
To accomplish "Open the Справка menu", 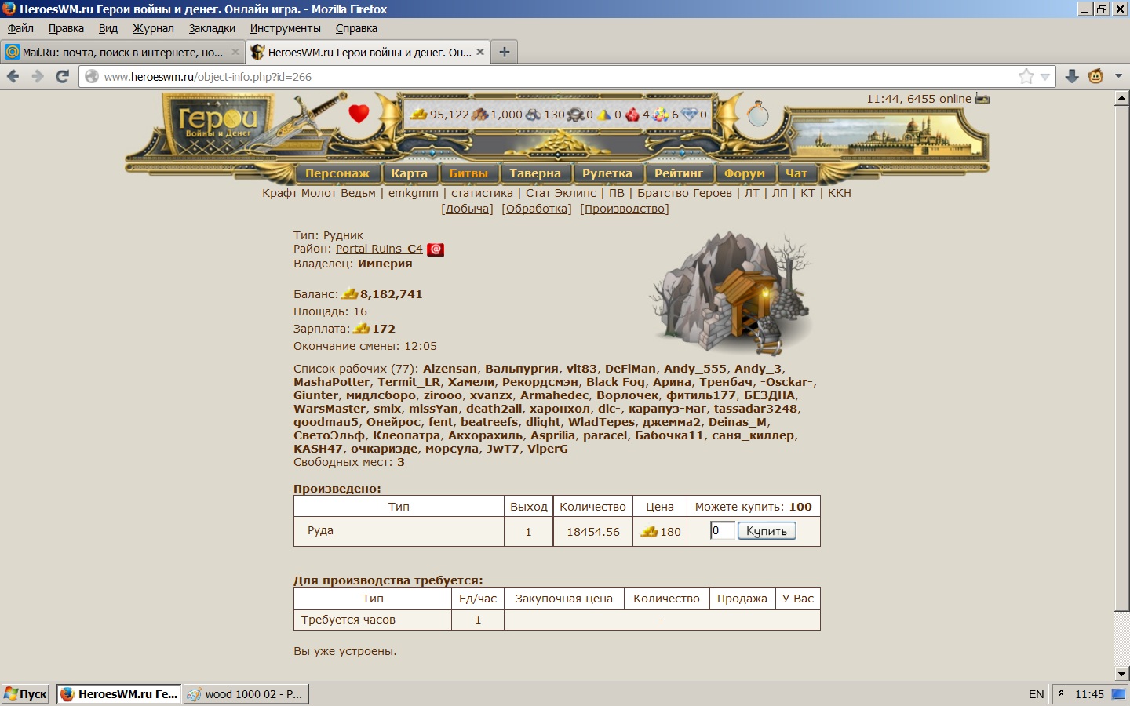I will point(356,28).
